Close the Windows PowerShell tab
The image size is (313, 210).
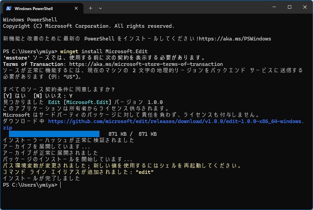pyautogui.click(x=76, y=8)
